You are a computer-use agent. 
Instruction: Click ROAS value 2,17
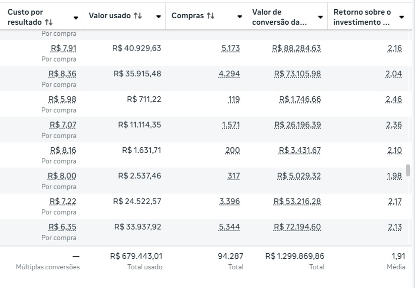point(395,201)
